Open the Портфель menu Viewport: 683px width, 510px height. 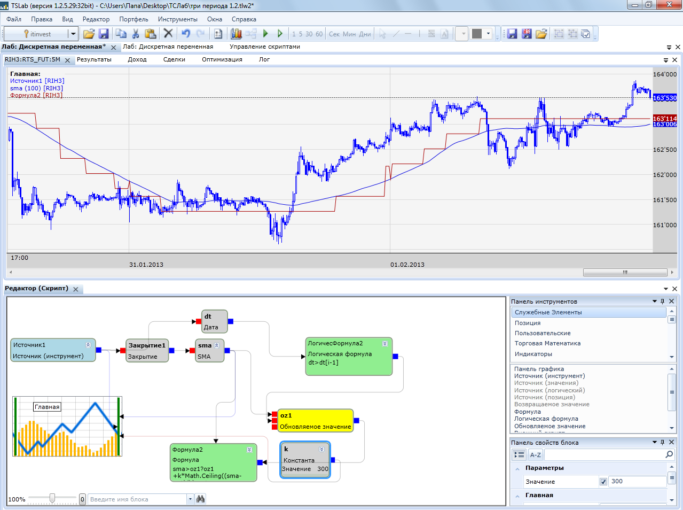click(x=134, y=19)
